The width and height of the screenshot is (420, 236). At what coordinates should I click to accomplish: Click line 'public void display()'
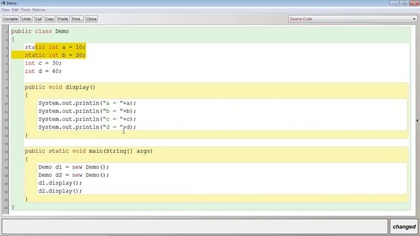[x=60, y=87]
